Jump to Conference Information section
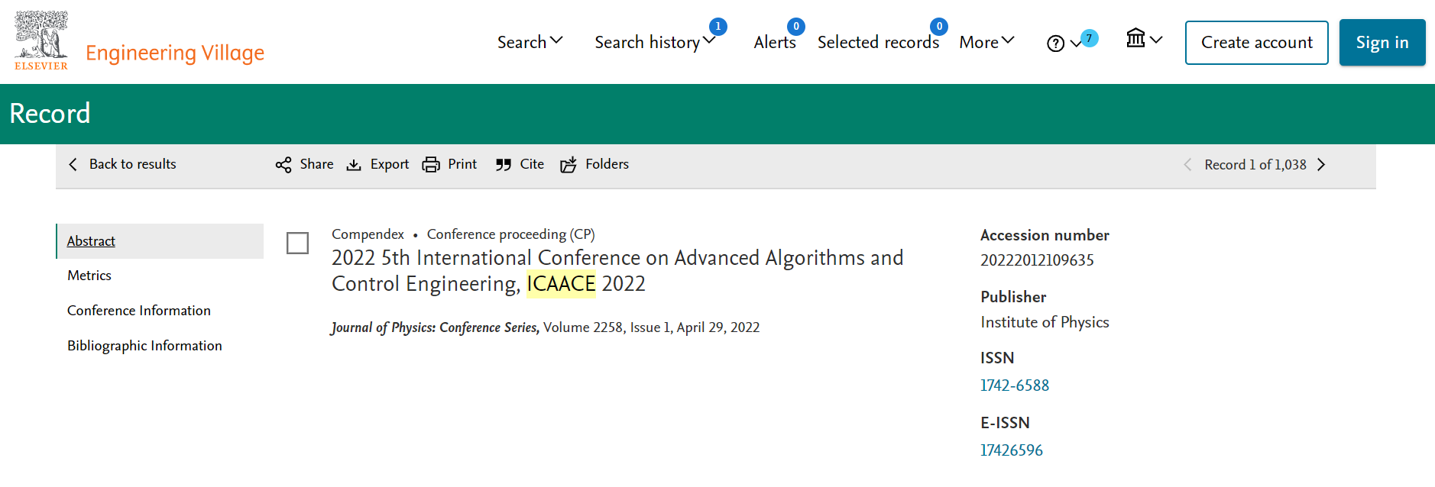Image resolution: width=1435 pixels, height=487 pixels. pos(139,311)
